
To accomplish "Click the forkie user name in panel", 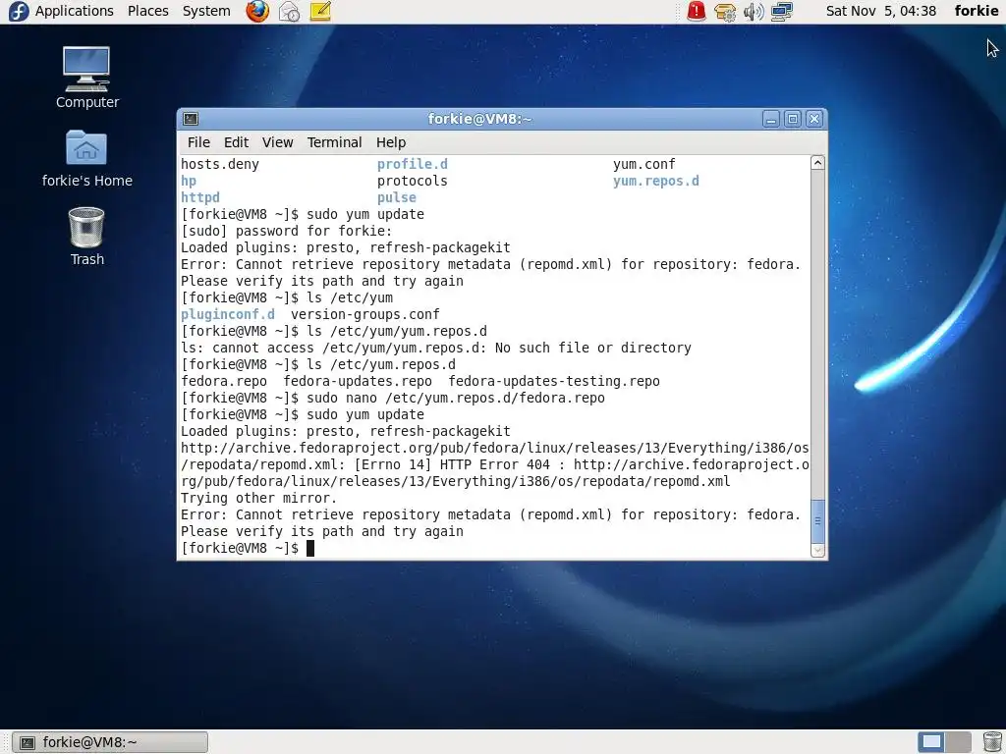I will (x=976, y=11).
